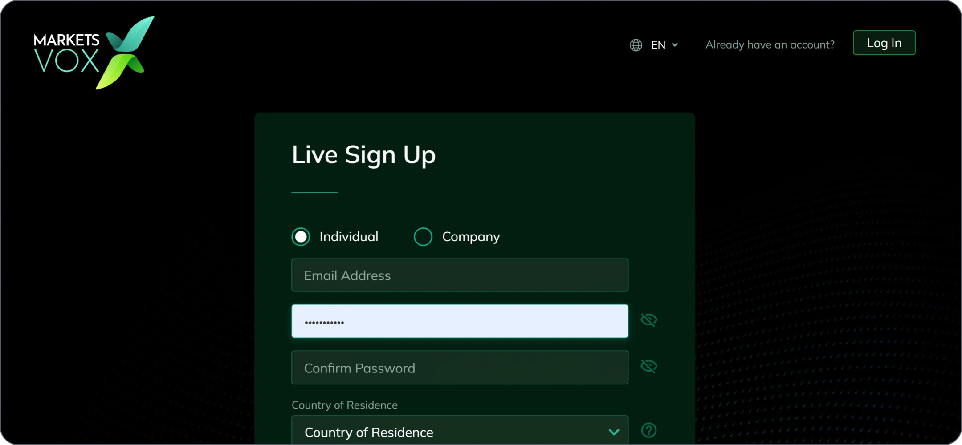Expand the chevron next to EN

pyautogui.click(x=675, y=45)
